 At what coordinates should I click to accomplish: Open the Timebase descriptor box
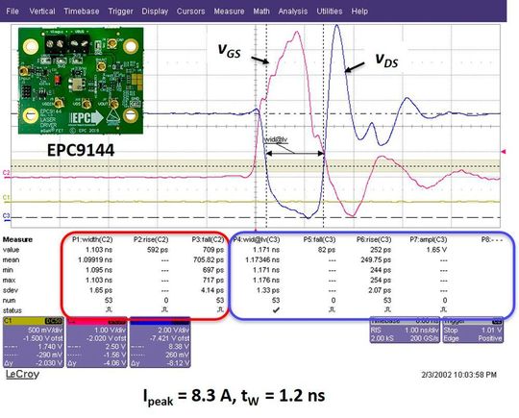point(405,331)
